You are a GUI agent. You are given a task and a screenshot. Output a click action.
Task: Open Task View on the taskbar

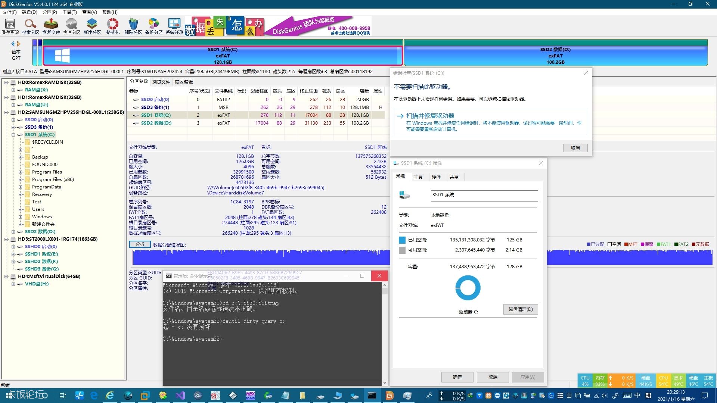pos(62,396)
